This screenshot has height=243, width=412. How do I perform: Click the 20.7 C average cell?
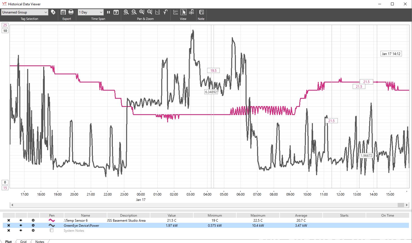tap(301, 221)
